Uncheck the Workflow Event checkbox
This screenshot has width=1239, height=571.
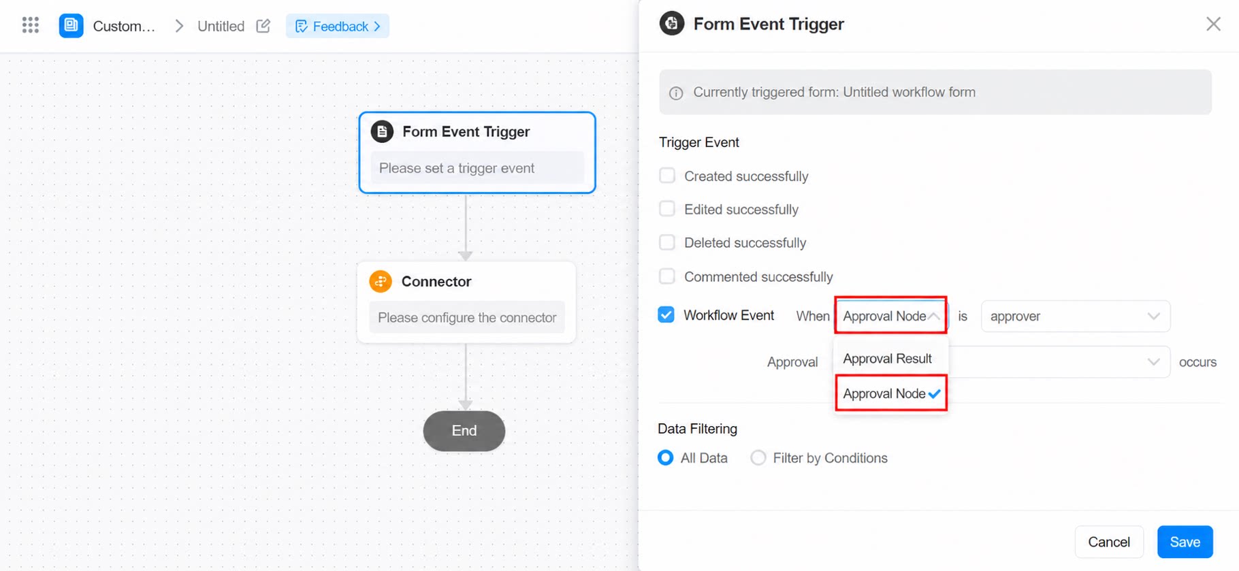[x=666, y=314]
